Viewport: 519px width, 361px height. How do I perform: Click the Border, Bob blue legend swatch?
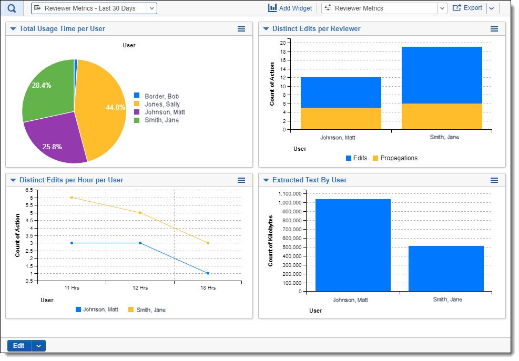(137, 96)
